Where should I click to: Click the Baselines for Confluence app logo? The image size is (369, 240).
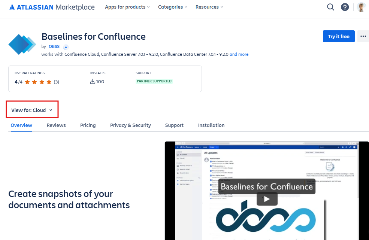pos(22,44)
